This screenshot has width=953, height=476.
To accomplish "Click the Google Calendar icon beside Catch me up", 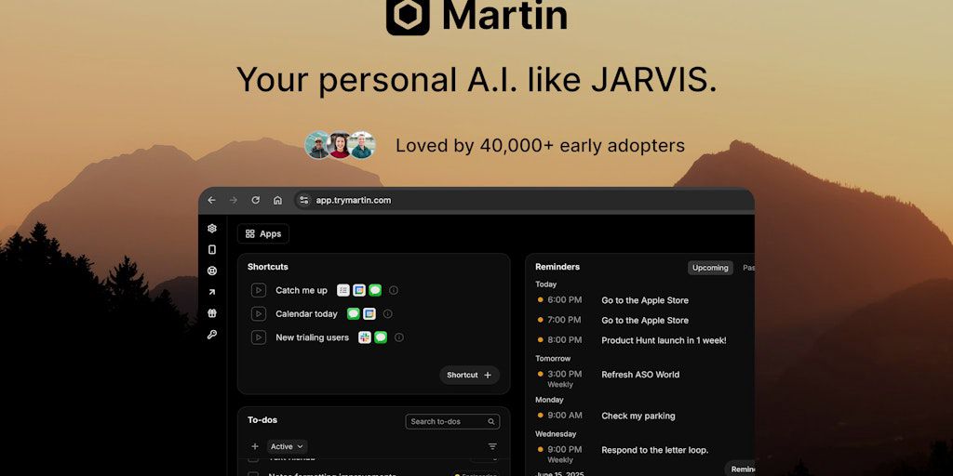I will [359, 290].
